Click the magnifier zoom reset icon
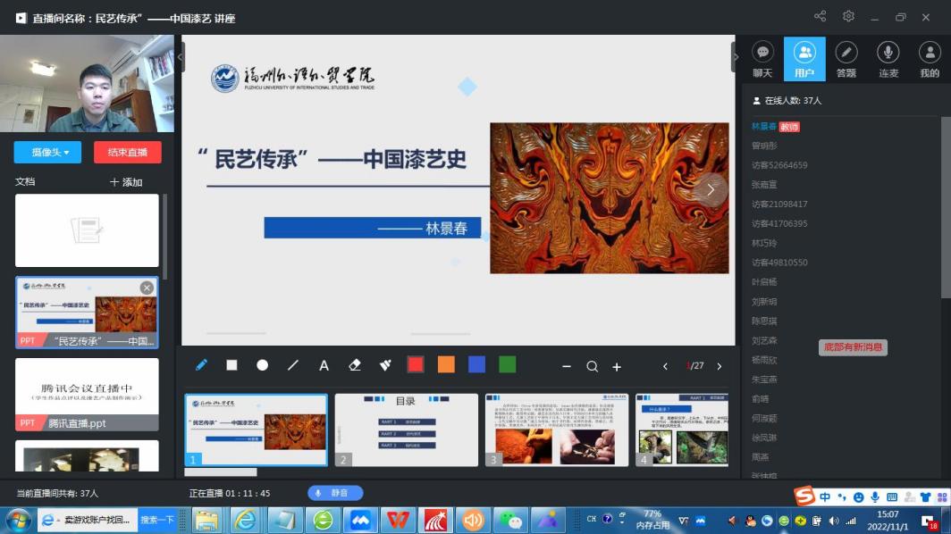This screenshot has width=951, height=534. (592, 366)
